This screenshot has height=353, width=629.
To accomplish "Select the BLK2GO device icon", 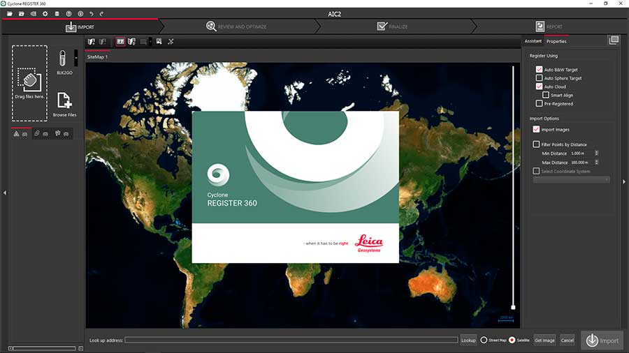I will (62, 59).
